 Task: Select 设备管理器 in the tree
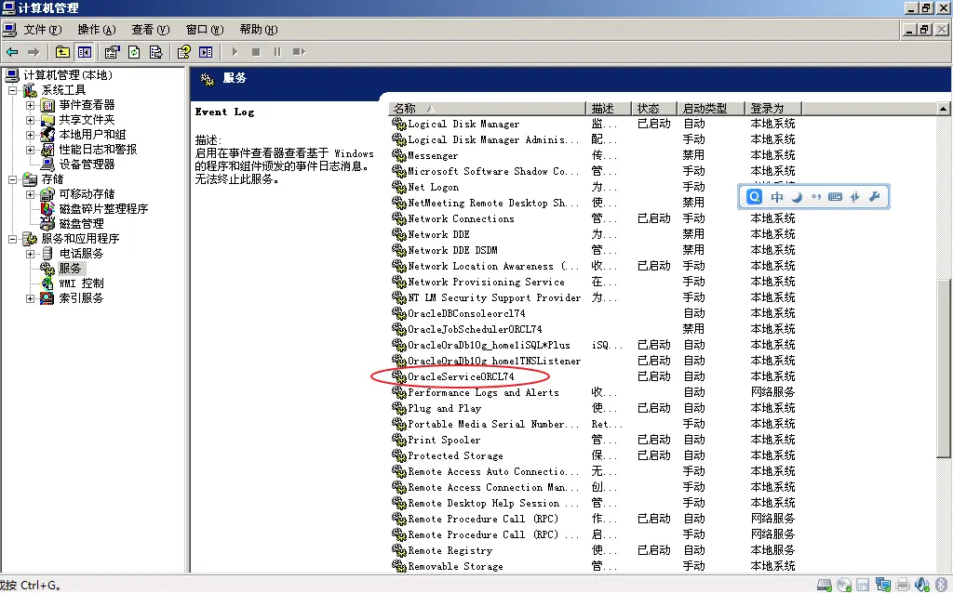87,165
